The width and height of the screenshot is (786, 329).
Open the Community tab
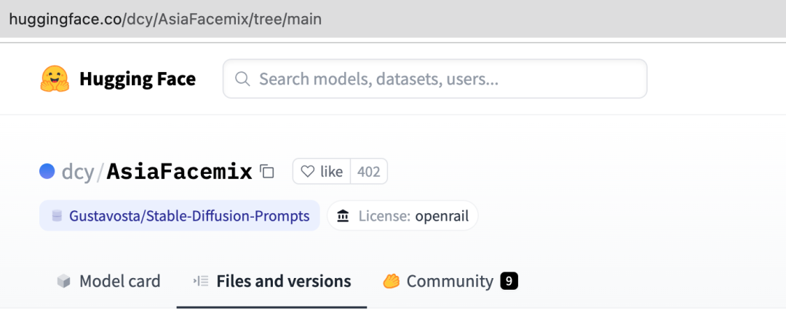pos(450,281)
